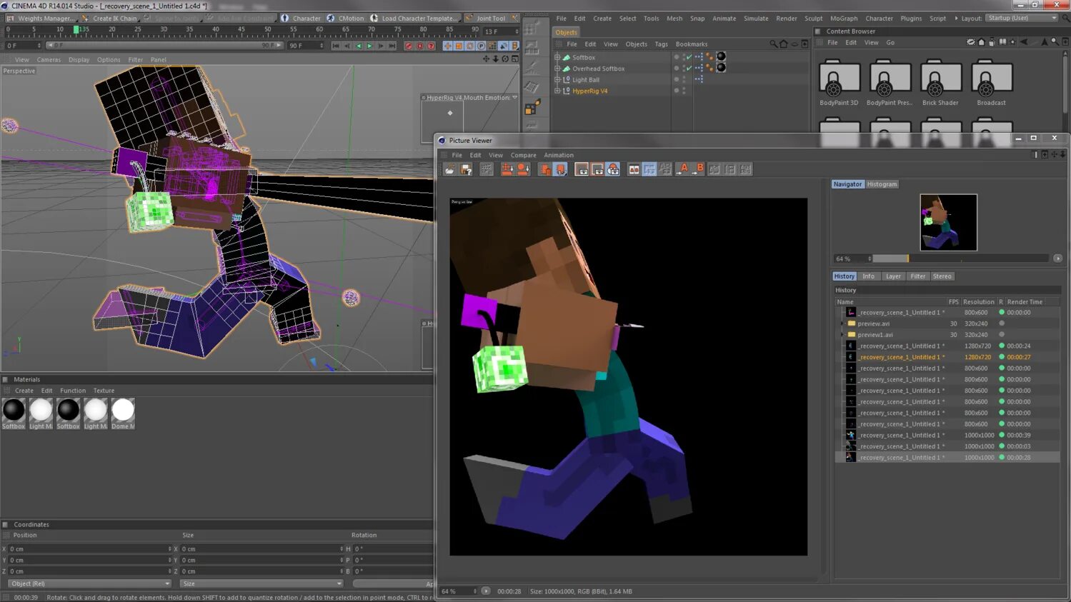The height and width of the screenshot is (602, 1071).
Task: Click the Position X input field
Action: 89,549
